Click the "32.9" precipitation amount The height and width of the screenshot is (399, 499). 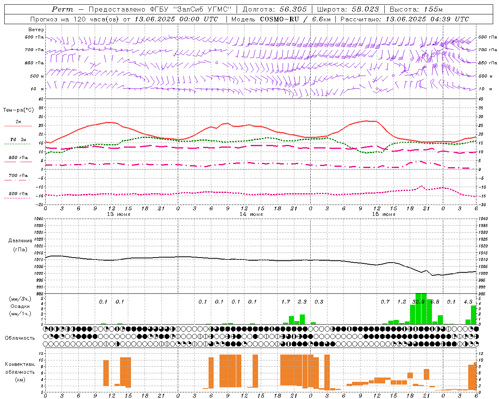point(418,302)
